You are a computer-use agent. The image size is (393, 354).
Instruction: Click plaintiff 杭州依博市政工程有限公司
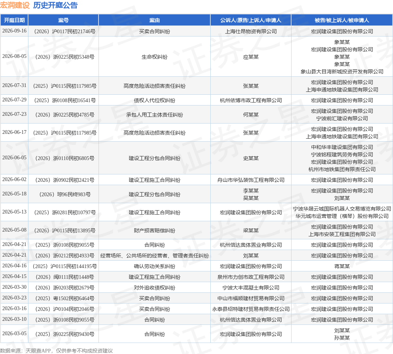click(251, 100)
